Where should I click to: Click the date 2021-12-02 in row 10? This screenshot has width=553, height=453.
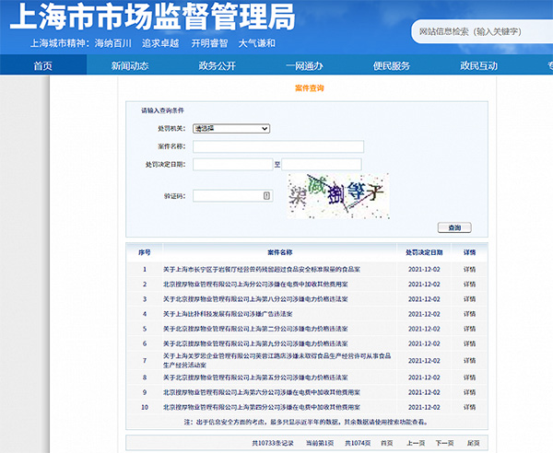pyautogui.click(x=424, y=407)
